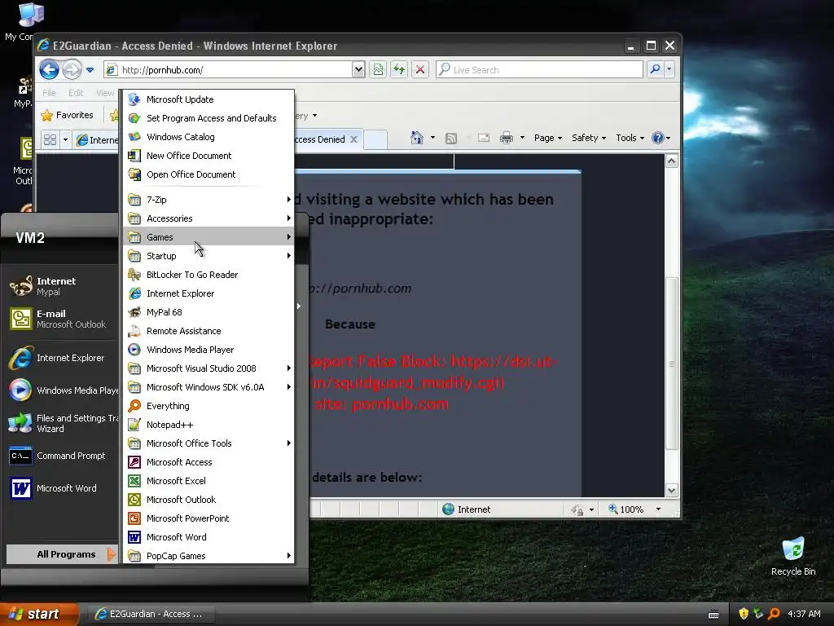
Task: Open Notepad++ from the programs list
Action: pyautogui.click(x=208, y=424)
